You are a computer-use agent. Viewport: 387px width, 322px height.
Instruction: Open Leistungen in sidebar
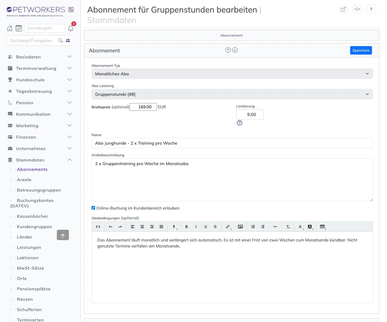tap(29, 248)
